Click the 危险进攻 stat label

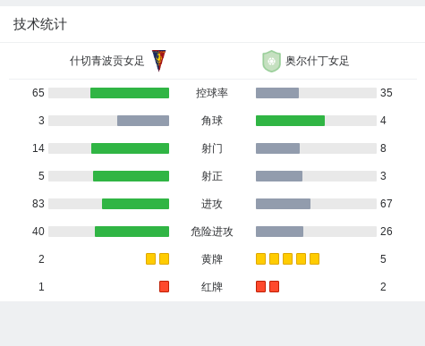pos(212,232)
